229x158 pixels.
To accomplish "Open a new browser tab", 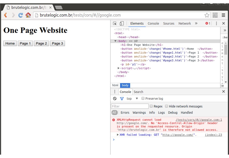I will [59, 8].
